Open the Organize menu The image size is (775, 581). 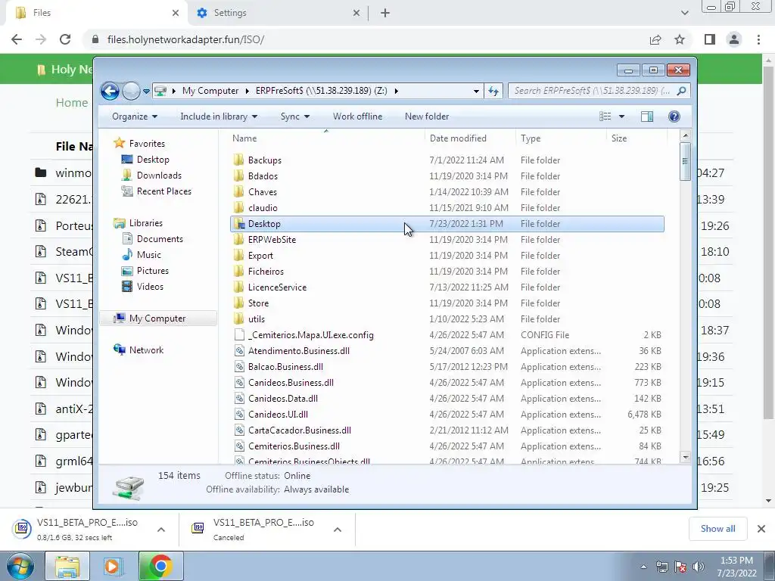point(135,117)
